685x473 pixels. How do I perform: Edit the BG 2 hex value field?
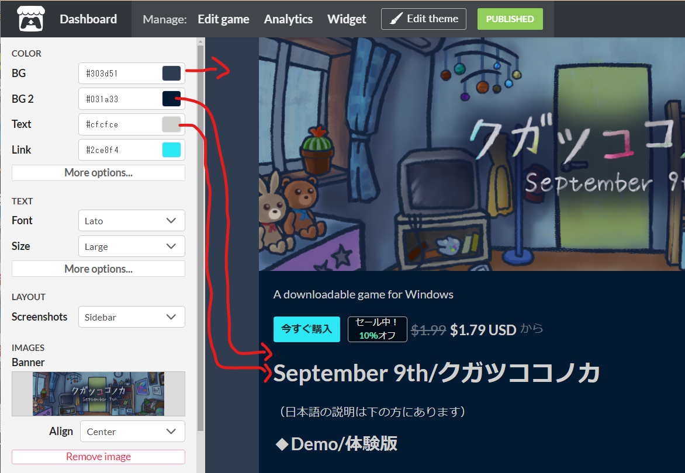120,99
